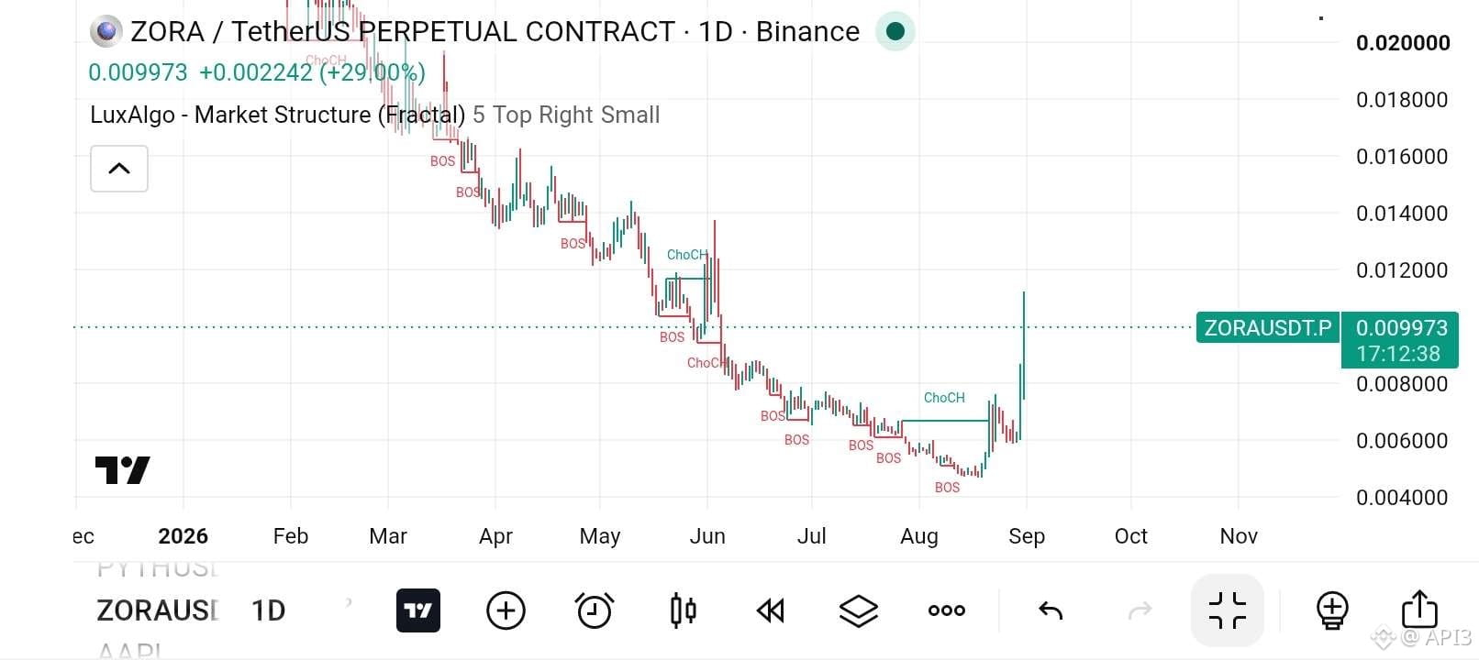1479x660 pixels.
Task: Toggle the green market status dot
Action: point(895,32)
